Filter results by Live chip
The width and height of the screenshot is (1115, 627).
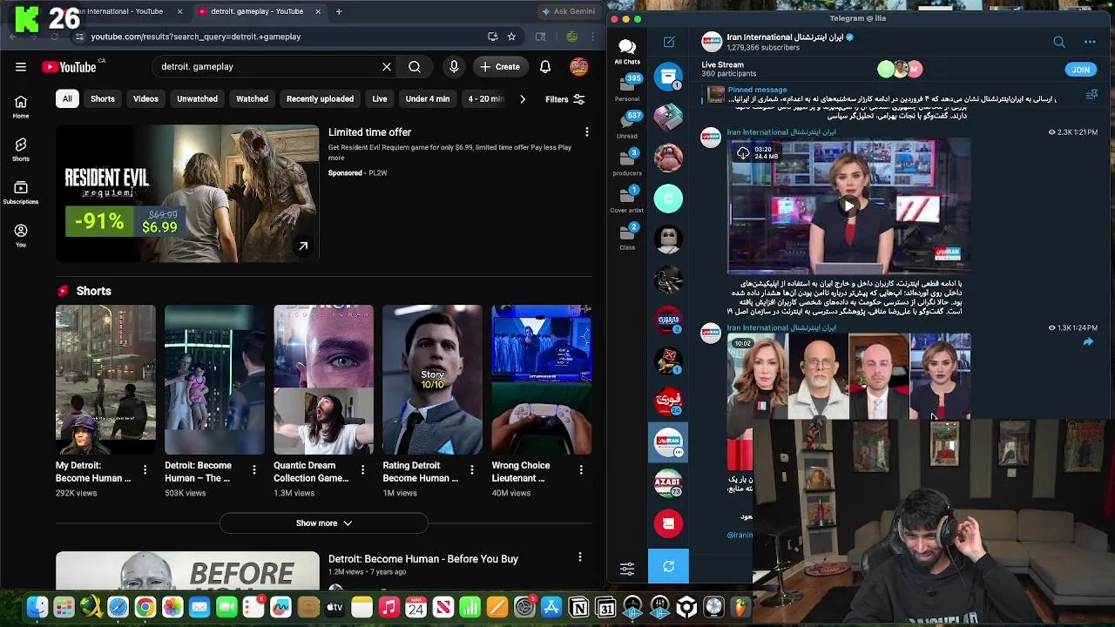click(380, 99)
